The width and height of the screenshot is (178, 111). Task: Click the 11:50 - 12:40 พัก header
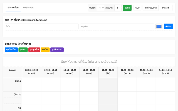pyautogui.click(x=108, y=72)
